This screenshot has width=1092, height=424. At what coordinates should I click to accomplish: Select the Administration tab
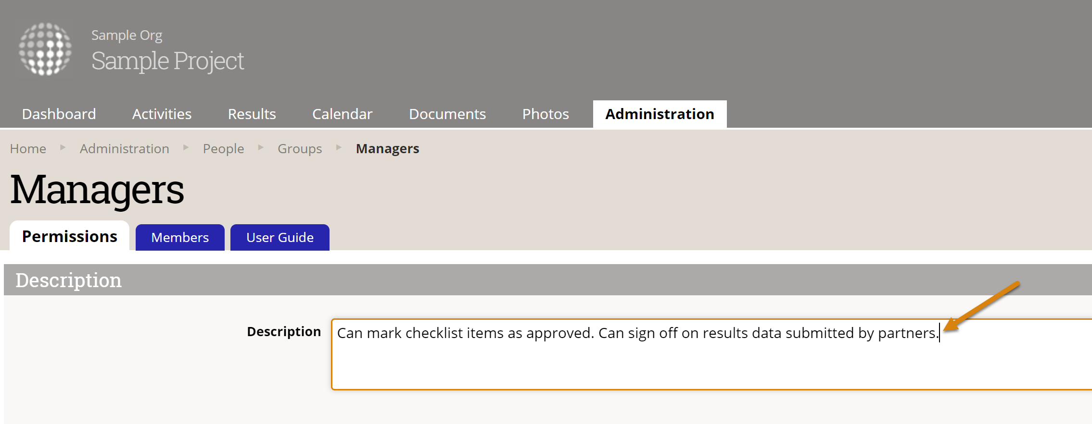pyautogui.click(x=659, y=114)
